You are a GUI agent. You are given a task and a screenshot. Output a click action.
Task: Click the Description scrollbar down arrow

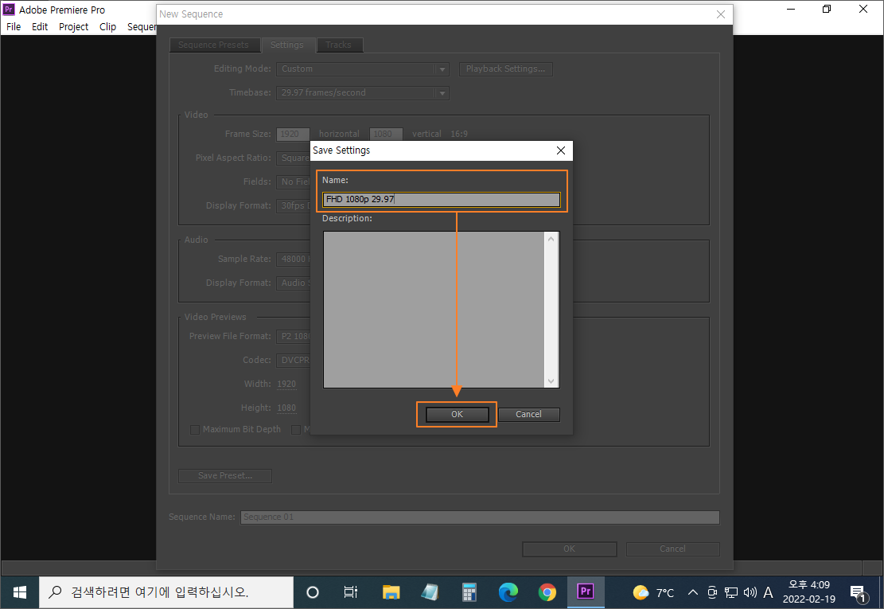pos(551,381)
